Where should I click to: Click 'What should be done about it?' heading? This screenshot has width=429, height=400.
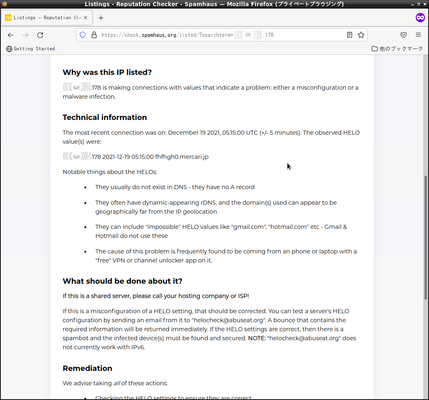tap(122, 281)
